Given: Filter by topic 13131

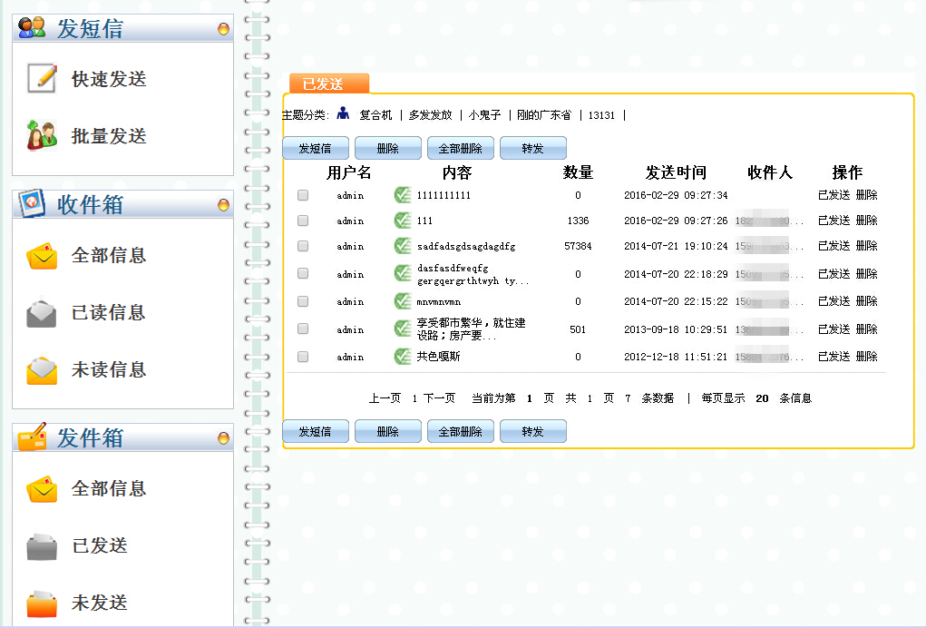Looking at the screenshot, I should pyautogui.click(x=601, y=115).
